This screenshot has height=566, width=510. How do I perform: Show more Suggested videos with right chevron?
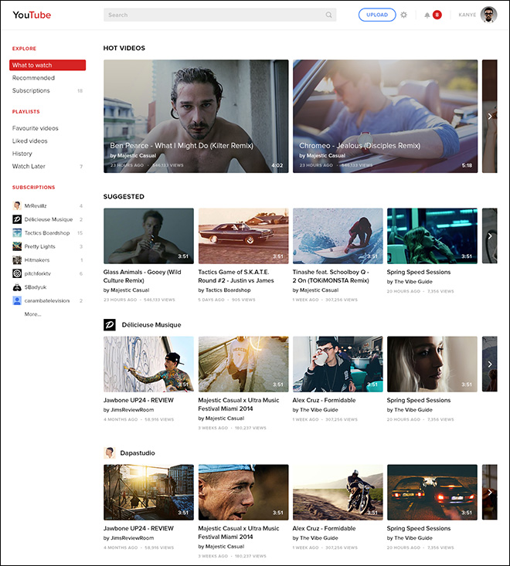490,236
